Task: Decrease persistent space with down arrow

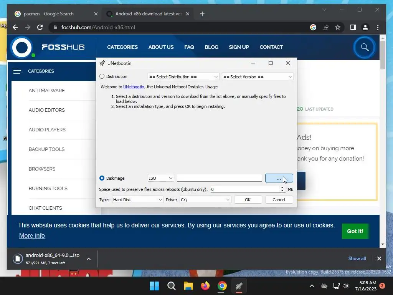Action: click(x=282, y=191)
